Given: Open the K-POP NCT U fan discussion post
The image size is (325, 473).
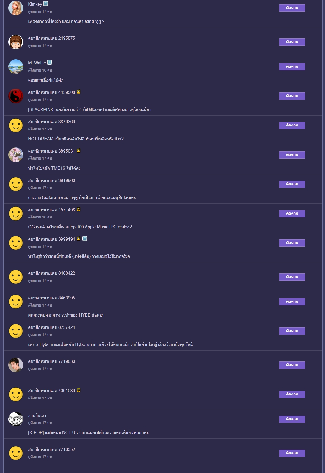Looking at the screenshot, I should pyautogui.click(x=88, y=432).
